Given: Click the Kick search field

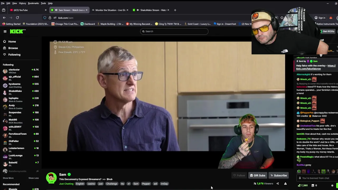Looking at the screenshot, I should pos(174,31).
